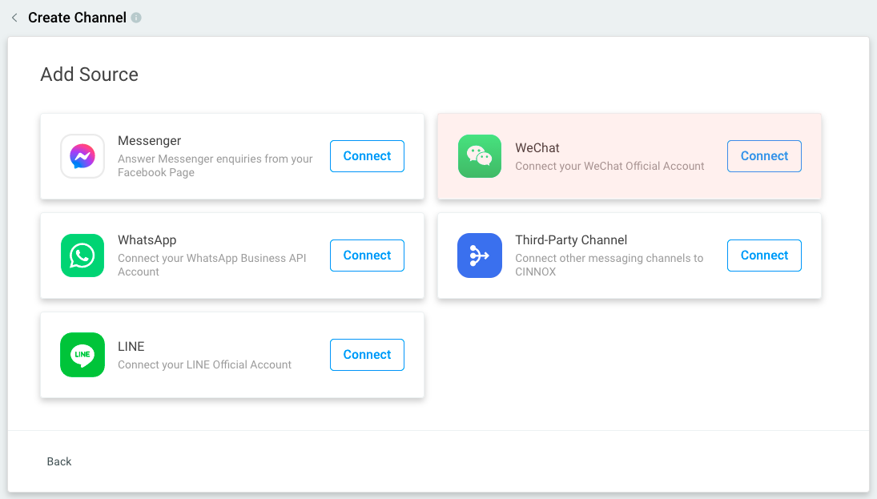Select the WeChat logo icon
The width and height of the screenshot is (877, 499).
tap(479, 156)
